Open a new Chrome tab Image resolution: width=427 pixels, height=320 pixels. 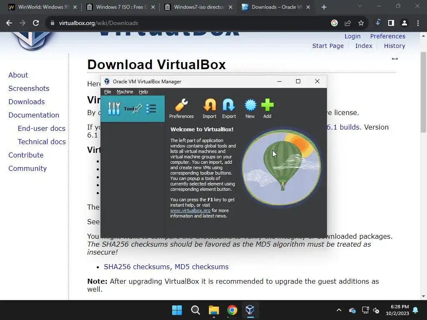pos(324,7)
